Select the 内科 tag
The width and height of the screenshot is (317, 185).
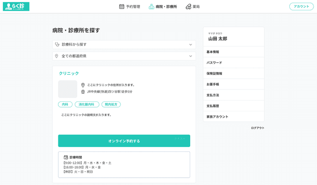click(65, 104)
